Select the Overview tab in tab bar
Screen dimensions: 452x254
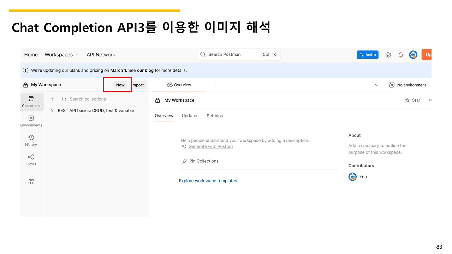pos(179,85)
